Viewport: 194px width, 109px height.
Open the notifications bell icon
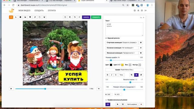pos(138,11)
